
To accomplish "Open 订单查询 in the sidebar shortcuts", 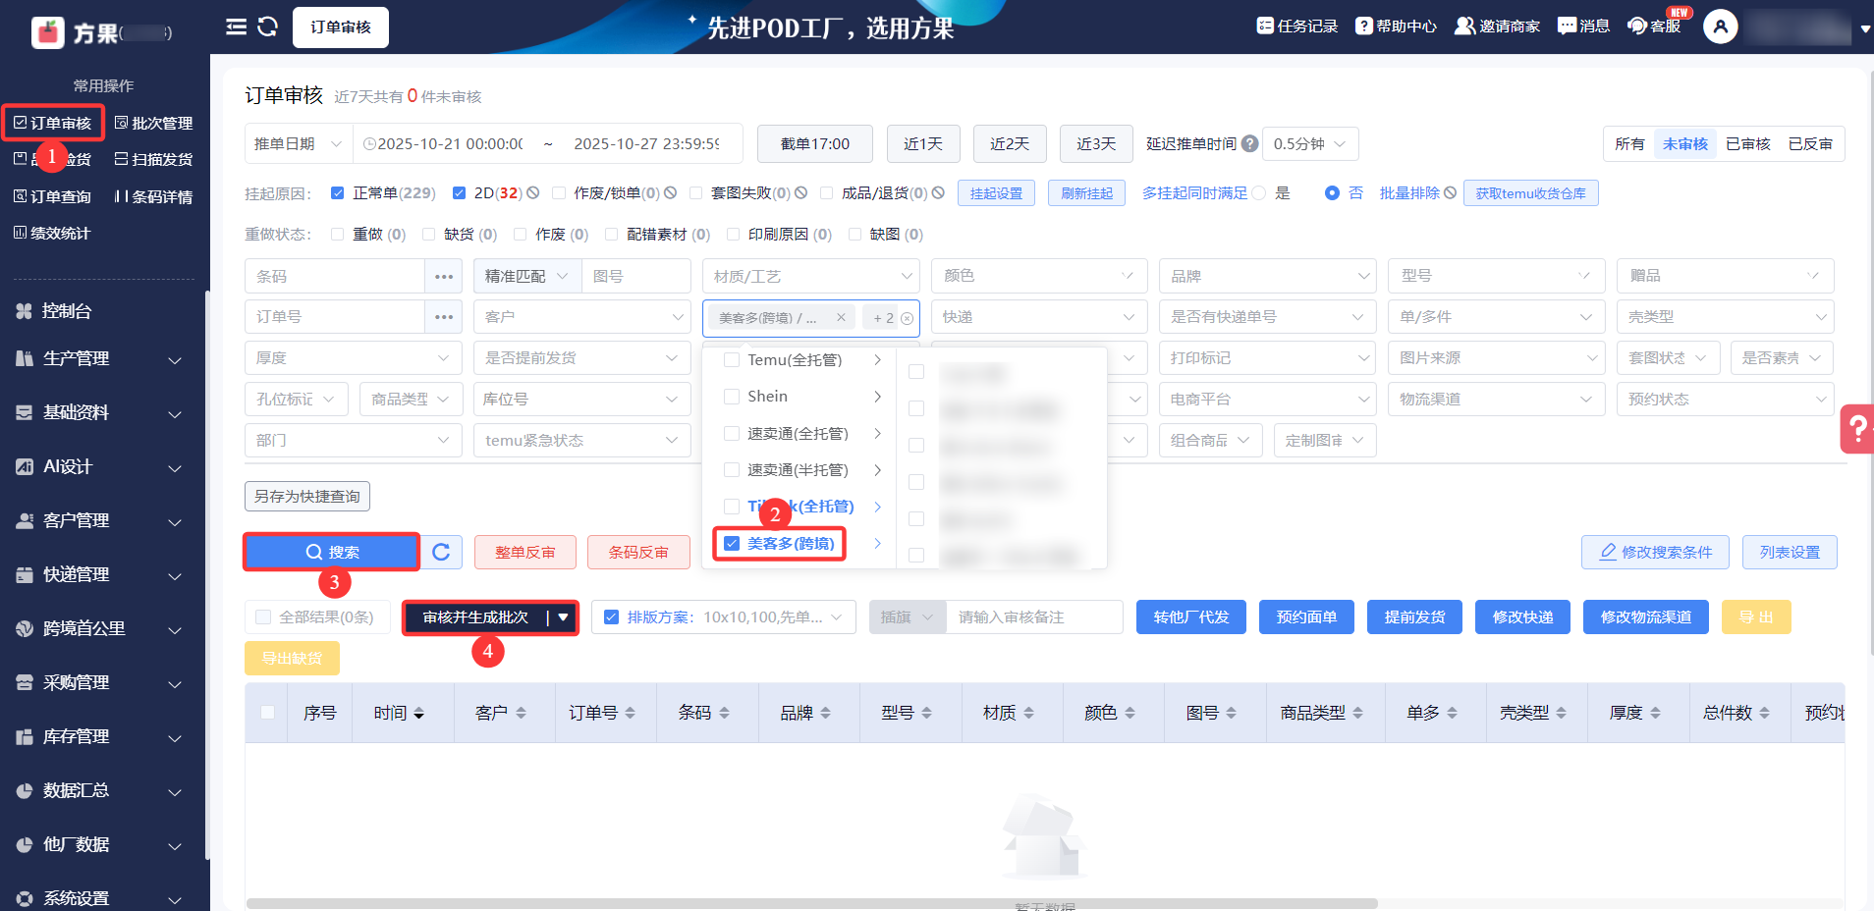I will pos(52,196).
